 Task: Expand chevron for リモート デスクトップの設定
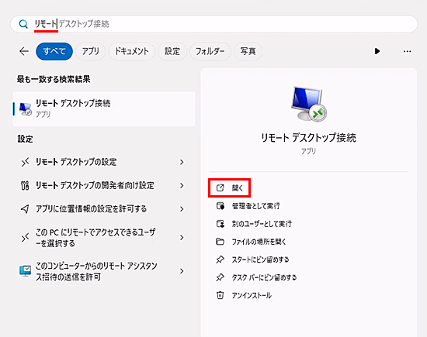point(182,162)
